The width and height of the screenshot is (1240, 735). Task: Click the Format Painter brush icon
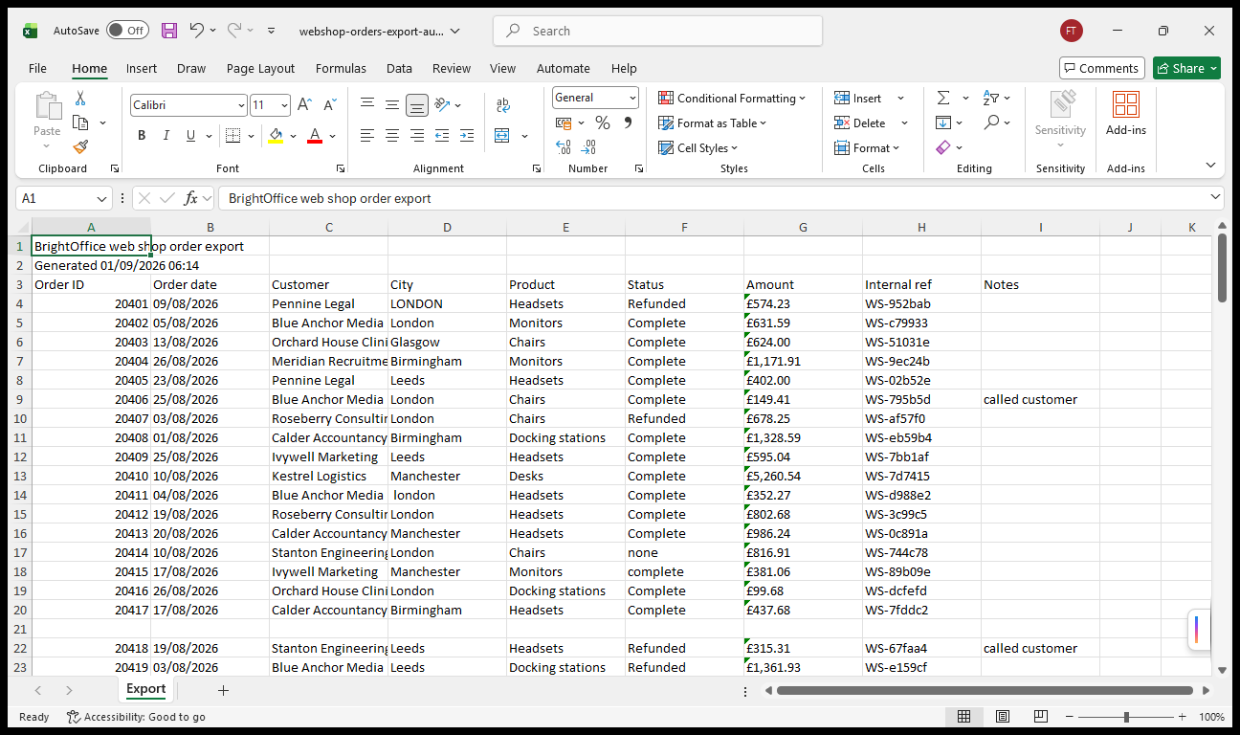[x=80, y=146]
